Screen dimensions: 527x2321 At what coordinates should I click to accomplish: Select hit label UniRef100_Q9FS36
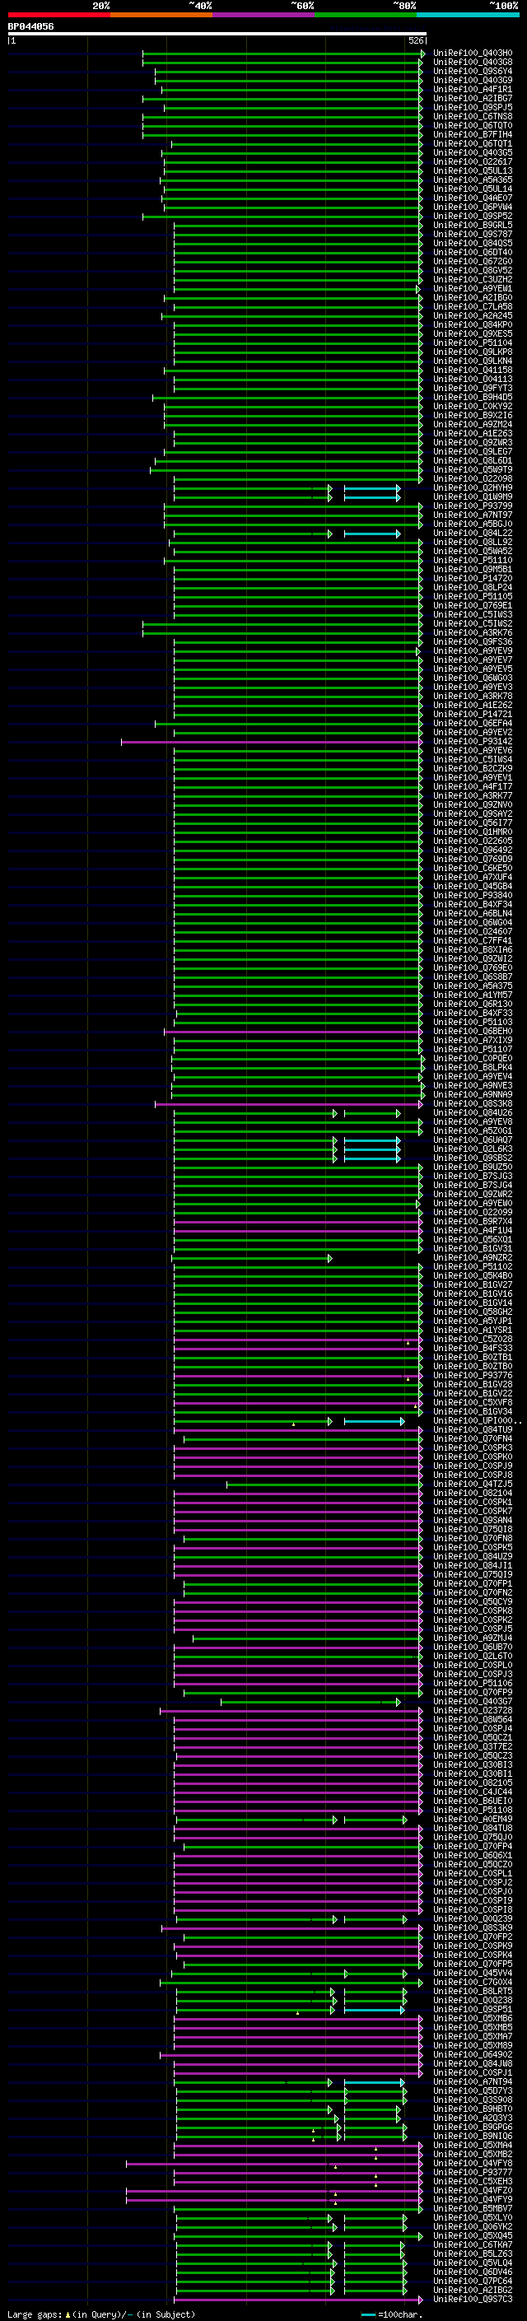[473, 641]
